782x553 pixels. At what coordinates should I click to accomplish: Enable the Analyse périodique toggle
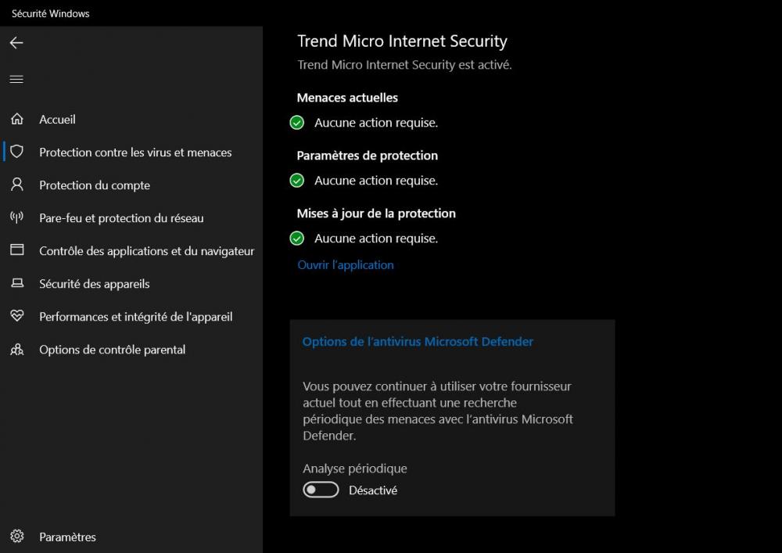(321, 490)
